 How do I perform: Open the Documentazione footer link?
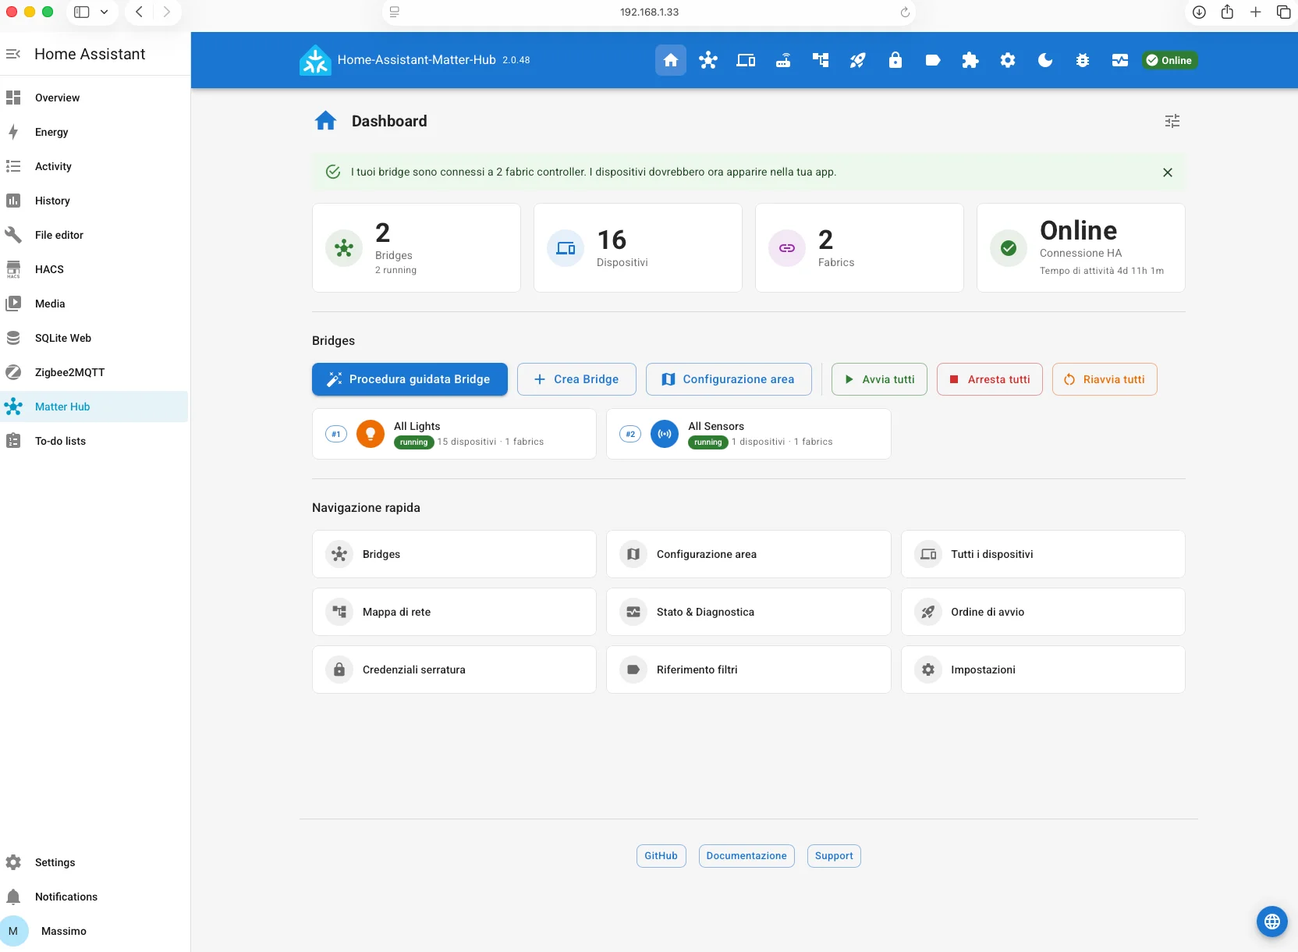pos(747,856)
